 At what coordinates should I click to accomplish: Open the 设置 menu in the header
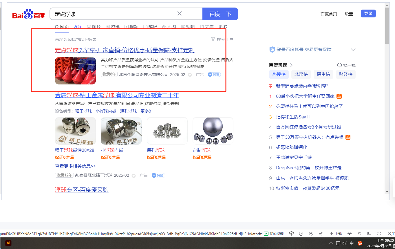tap(349, 14)
